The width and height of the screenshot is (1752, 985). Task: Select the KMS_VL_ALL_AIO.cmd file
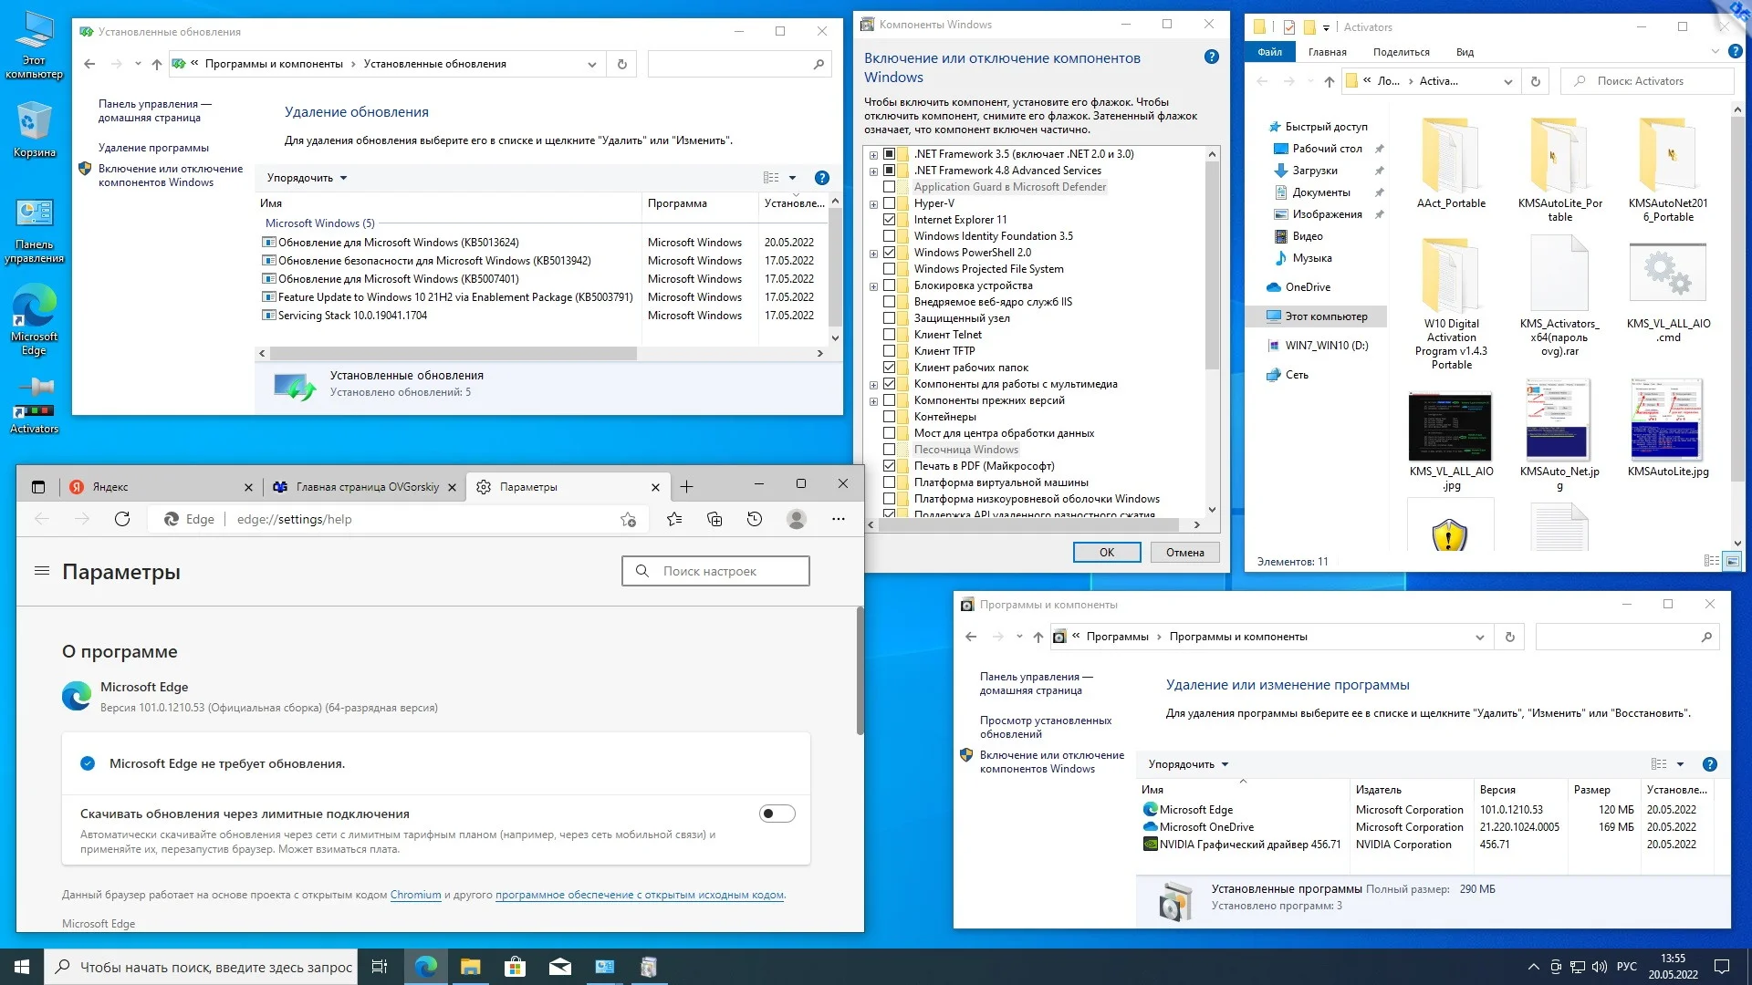[x=1668, y=292]
